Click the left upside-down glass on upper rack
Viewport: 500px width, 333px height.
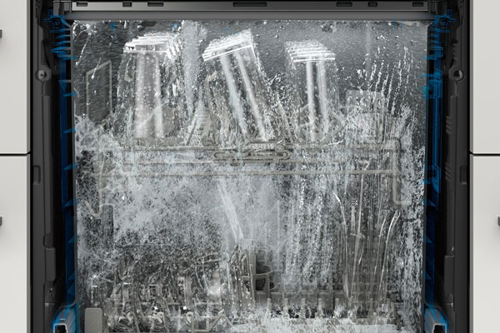pyautogui.click(x=147, y=83)
